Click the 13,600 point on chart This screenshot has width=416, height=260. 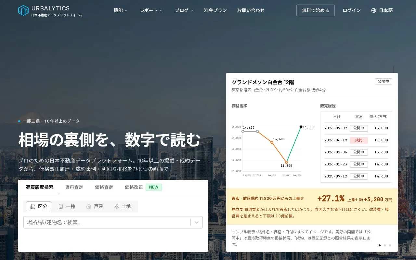(272, 142)
